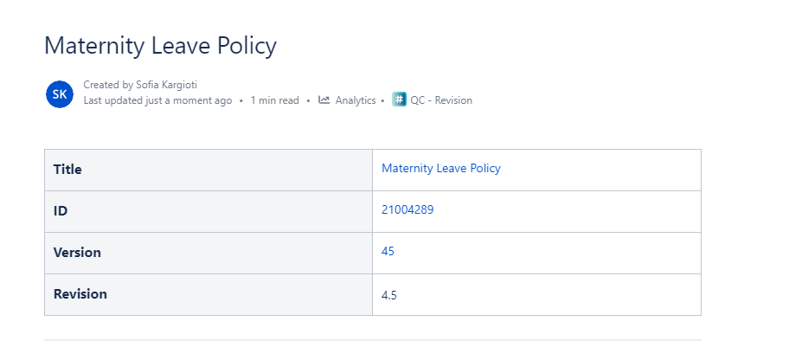Click the Analytics chart icon
Screen dimensions: 789x360
click(324, 100)
